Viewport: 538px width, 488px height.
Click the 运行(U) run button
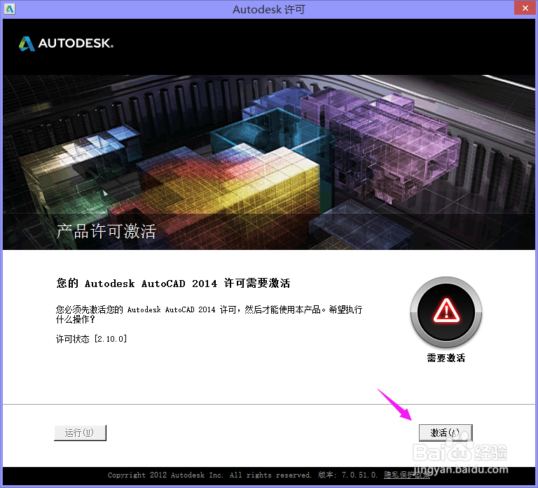(80, 433)
